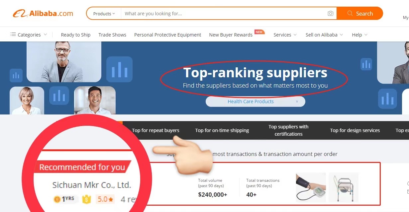Open the Products search type dropdown
Viewport: 409px width, 212px height.
(x=104, y=14)
